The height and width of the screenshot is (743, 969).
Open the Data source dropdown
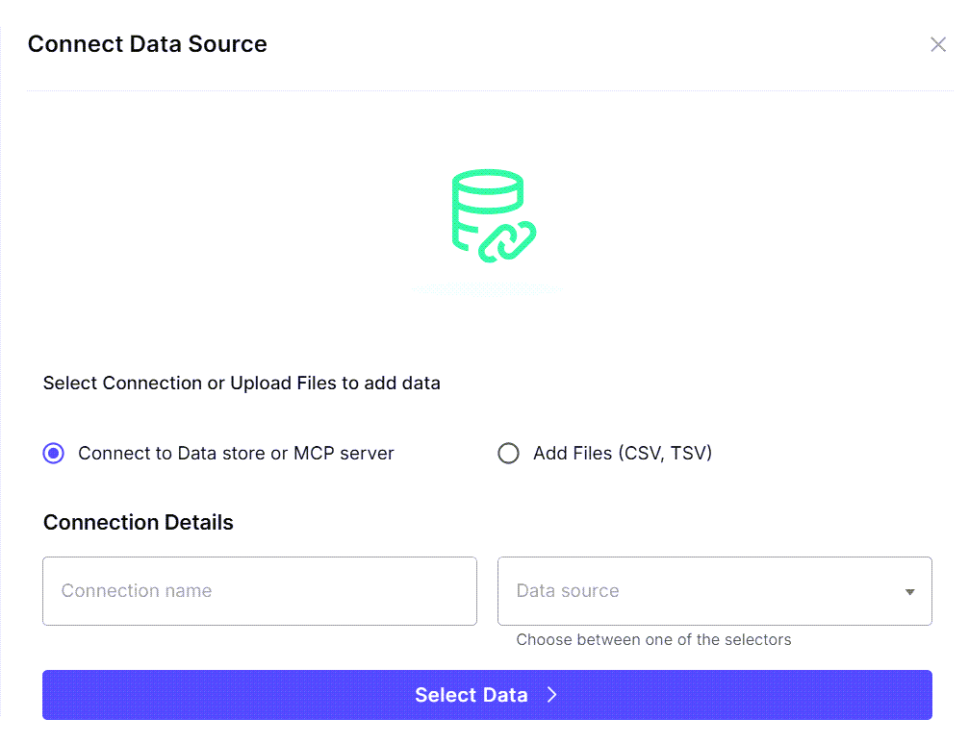point(714,591)
